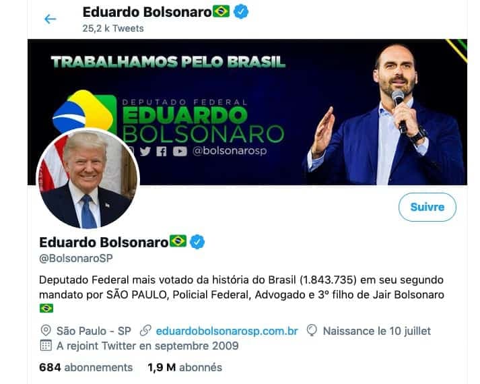Click the location pin icon

[x=46, y=331]
